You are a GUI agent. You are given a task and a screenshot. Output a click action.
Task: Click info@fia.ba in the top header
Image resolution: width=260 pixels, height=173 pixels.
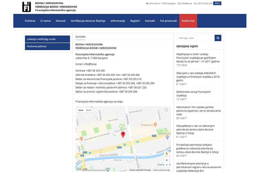point(186,3)
